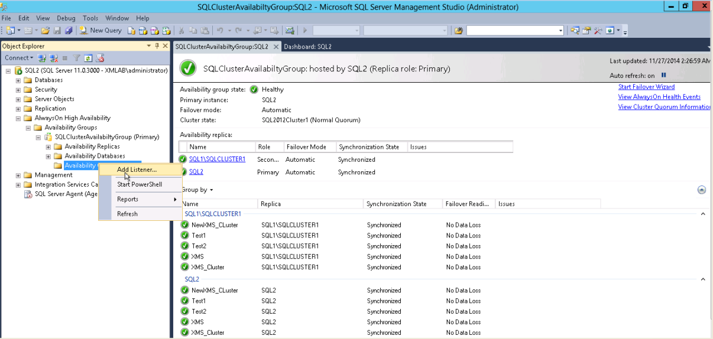Pin the Object Explorer panel
This screenshot has height=339, width=713.
point(157,46)
